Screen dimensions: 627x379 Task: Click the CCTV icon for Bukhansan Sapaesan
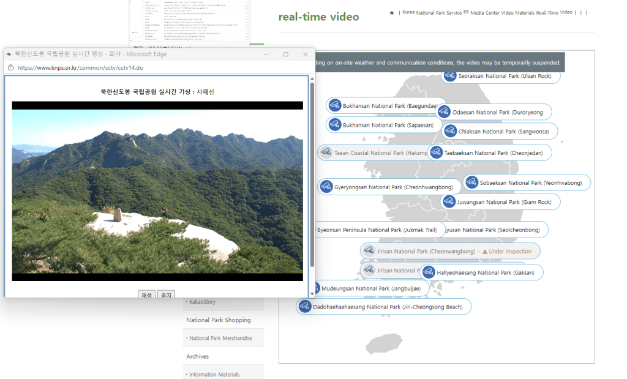click(334, 125)
